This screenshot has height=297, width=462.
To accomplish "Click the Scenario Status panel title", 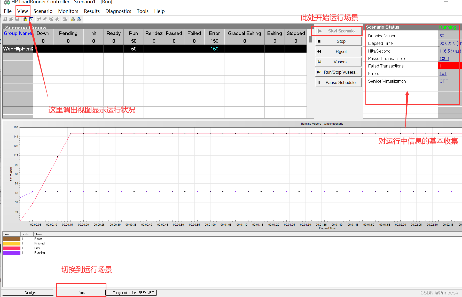I will point(382,27).
